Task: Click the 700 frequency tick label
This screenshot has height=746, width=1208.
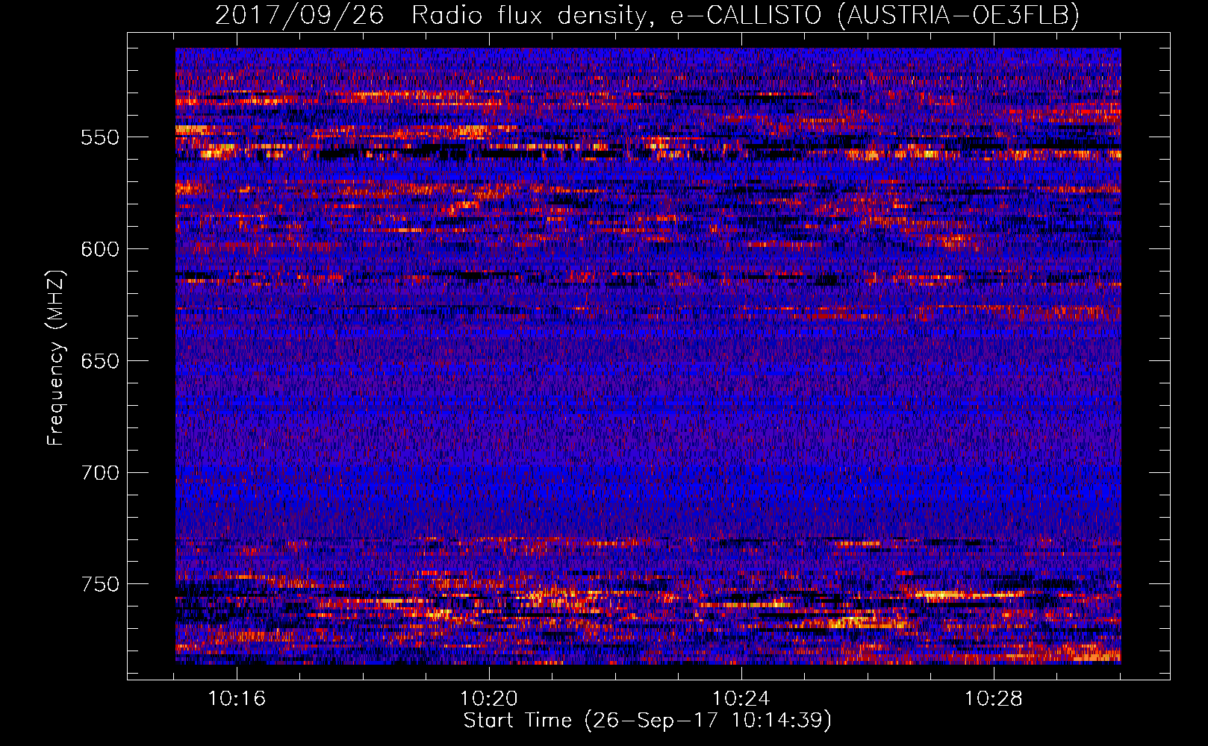Action: click(100, 473)
